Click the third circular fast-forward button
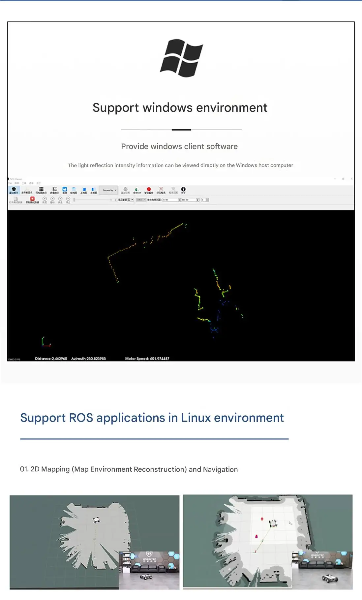Image resolution: width=362 pixels, height=600 pixels. pos(60,200)
